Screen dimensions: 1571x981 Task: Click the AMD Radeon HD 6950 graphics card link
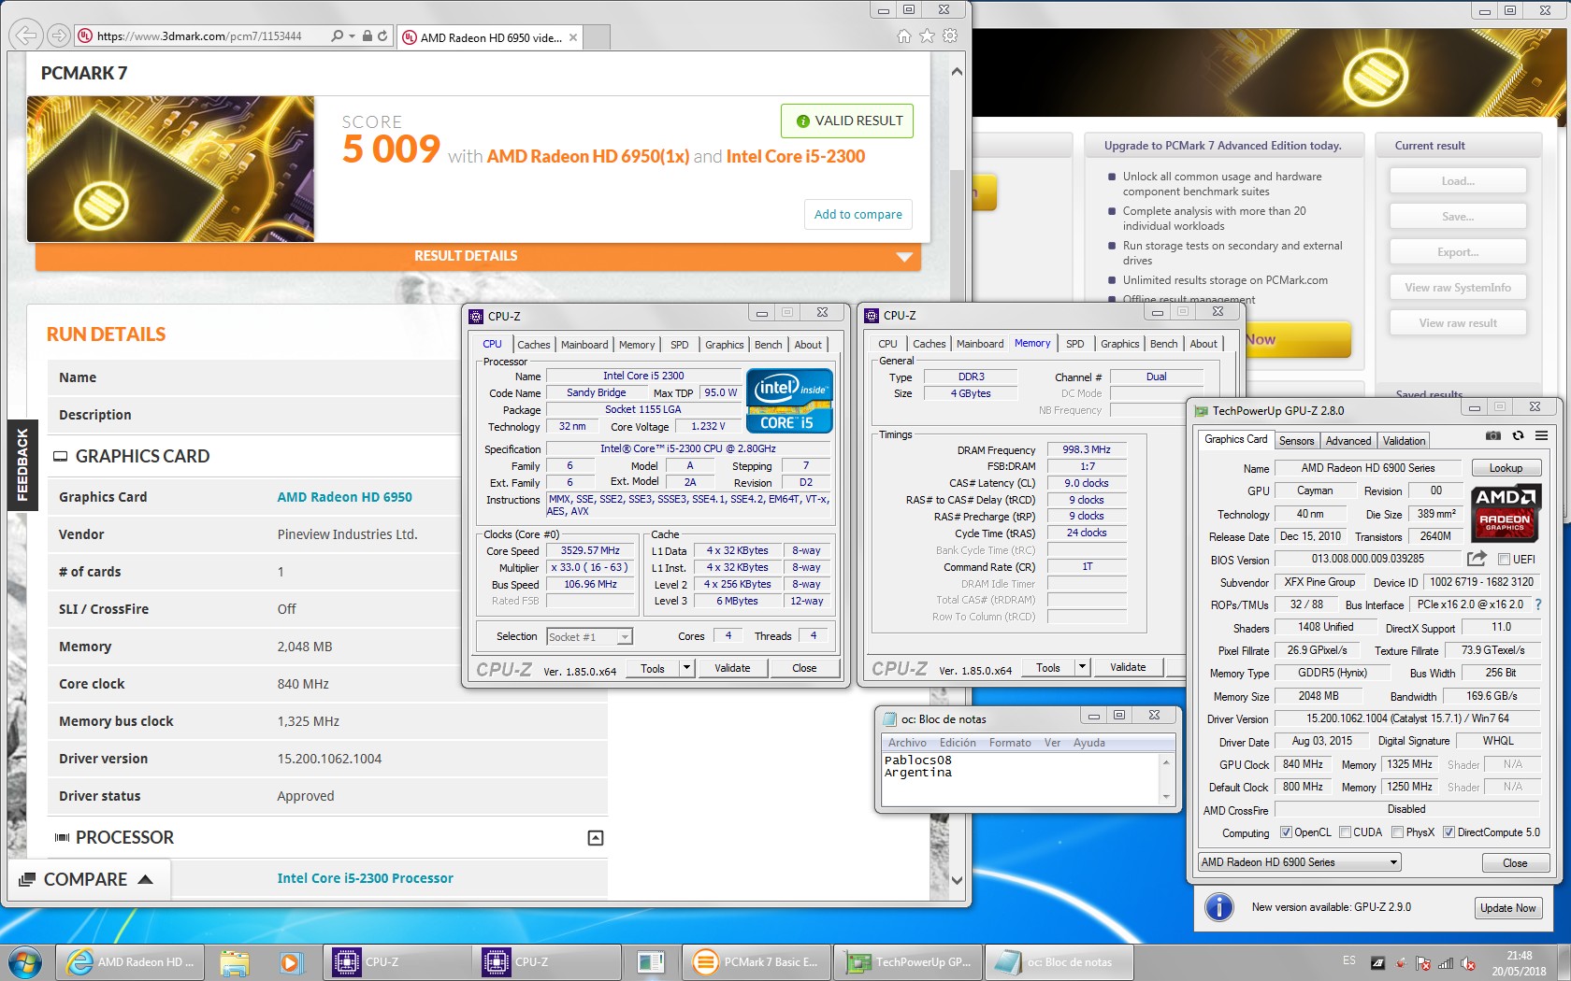(x=344, y=497)
